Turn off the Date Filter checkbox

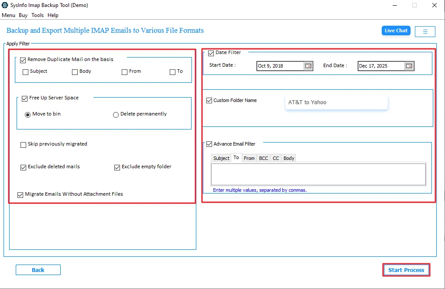point(210,52)
